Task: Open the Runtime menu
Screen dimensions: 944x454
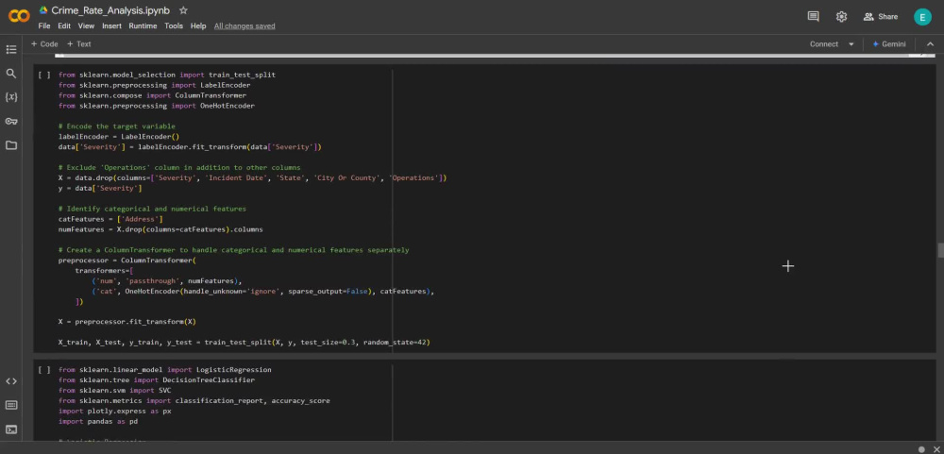Action: click(143, 25)
